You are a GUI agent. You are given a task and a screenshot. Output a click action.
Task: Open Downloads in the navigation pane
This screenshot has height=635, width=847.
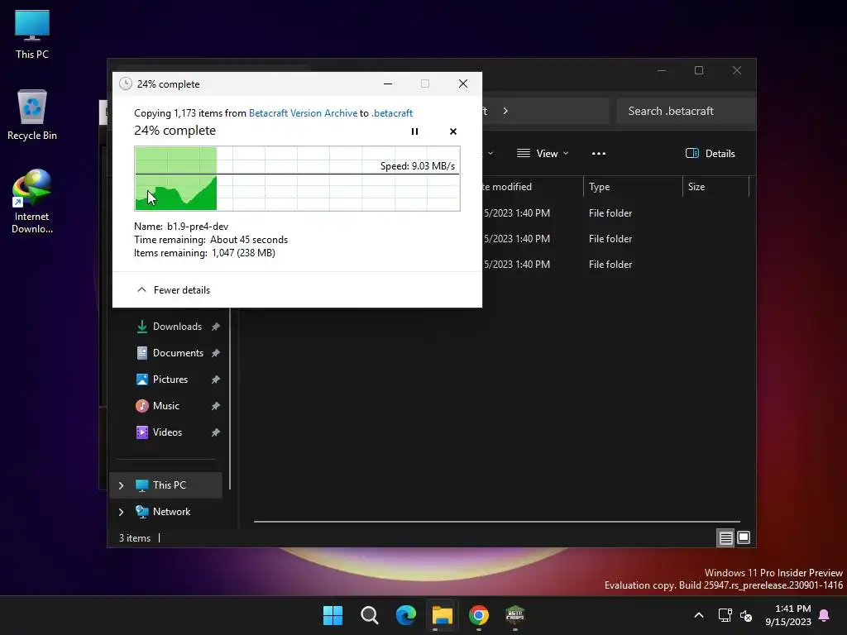[x=177, y=327]
